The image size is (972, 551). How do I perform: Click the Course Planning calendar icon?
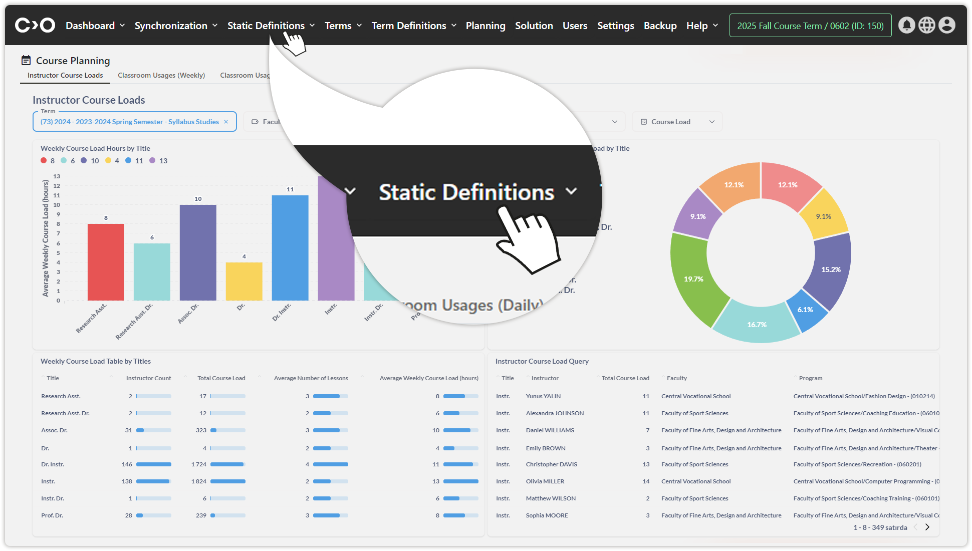tap(26, 61)
